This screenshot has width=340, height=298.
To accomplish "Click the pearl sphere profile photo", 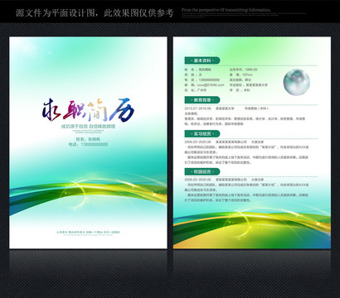I will [x=297, y=82].
